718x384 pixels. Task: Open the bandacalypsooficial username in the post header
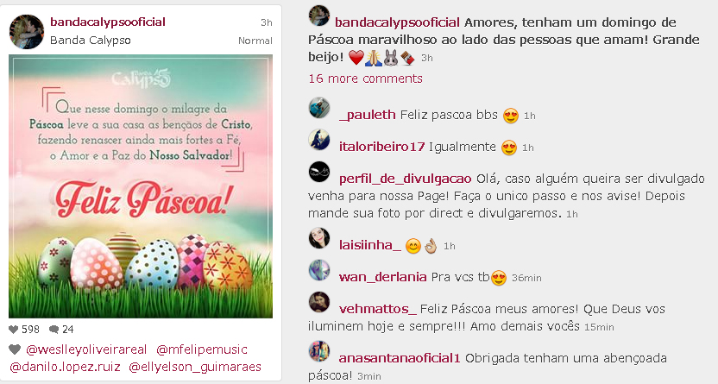pyautogui.click(x=108, y=22)
